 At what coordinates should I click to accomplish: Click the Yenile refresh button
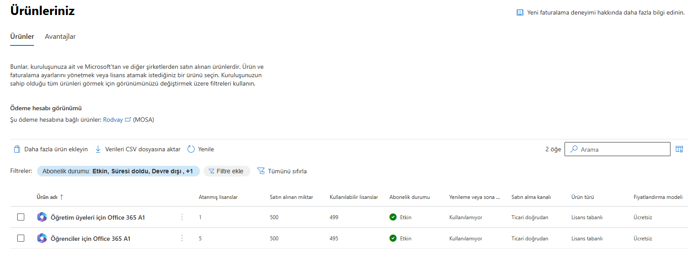[201, 149]
